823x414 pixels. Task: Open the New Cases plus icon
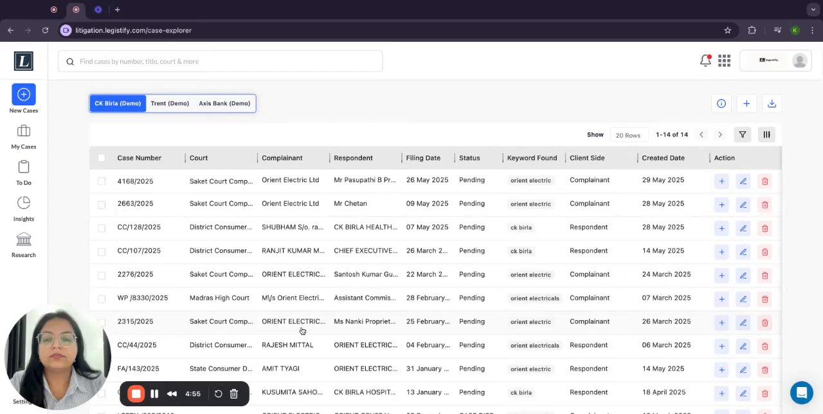24,94
